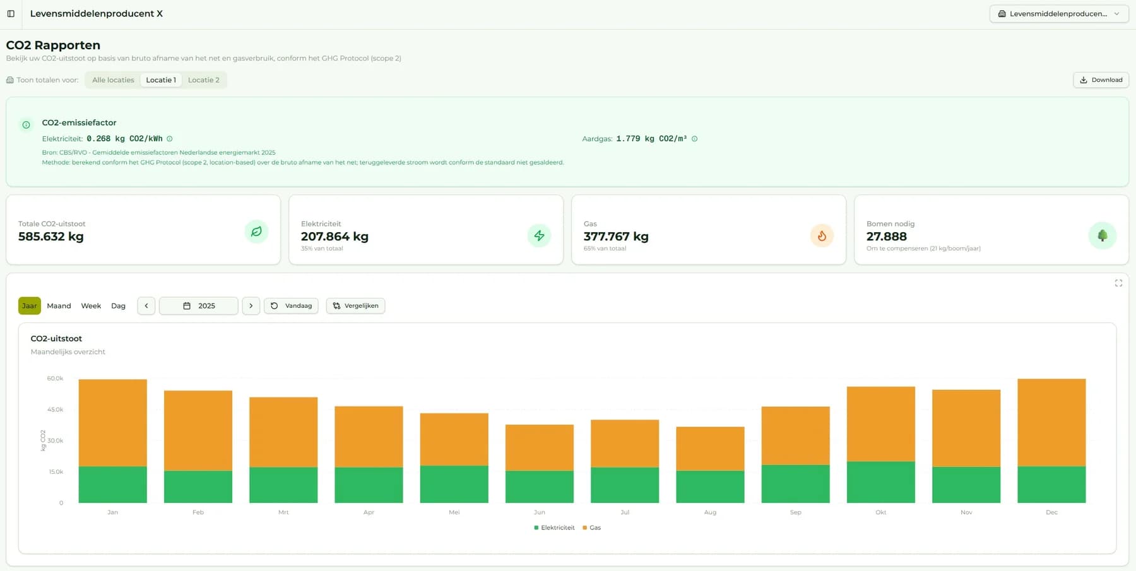This screenshot has height=571, width=1136.
Task: Click the building icon beside Toon totalen voor
Action: pos(10,80)
